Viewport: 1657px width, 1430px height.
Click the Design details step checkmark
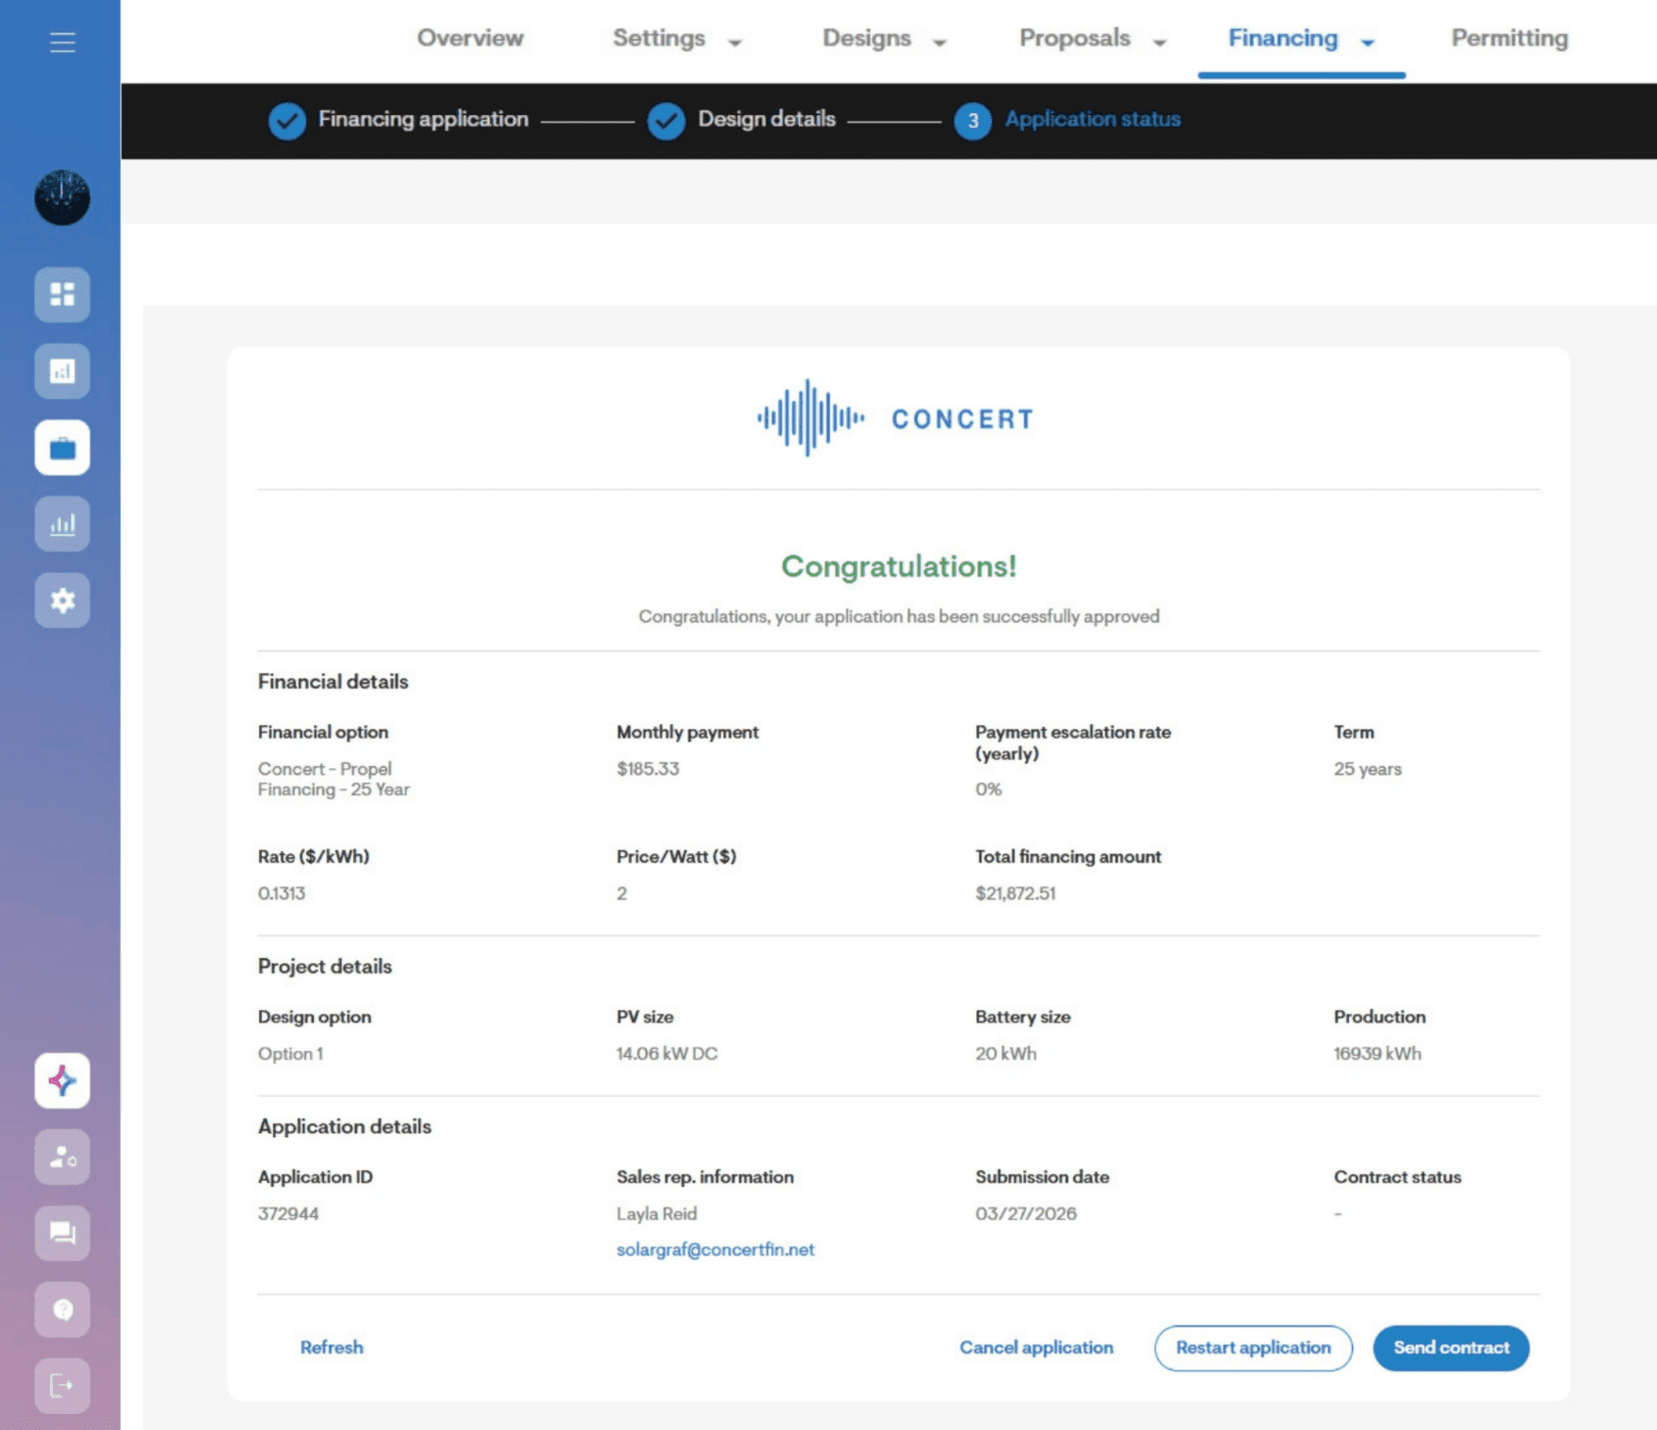[666, 121]
